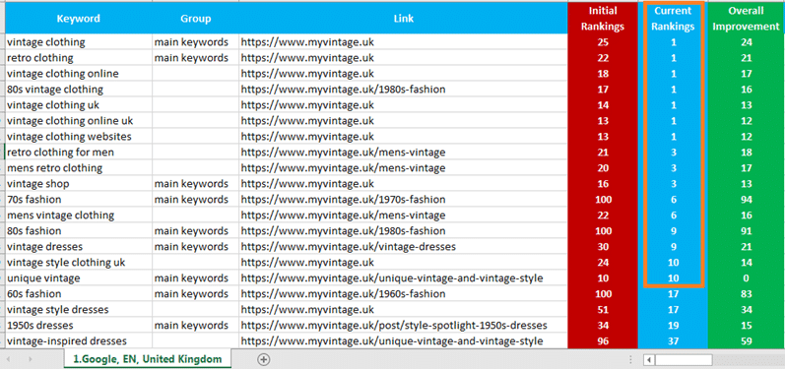Select the Current Rankings header cell

pyautogui.click(x=673, y=19)
